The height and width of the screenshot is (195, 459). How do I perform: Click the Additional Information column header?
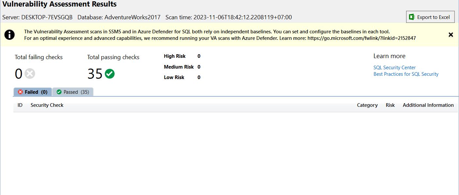[x=428, y=105]
